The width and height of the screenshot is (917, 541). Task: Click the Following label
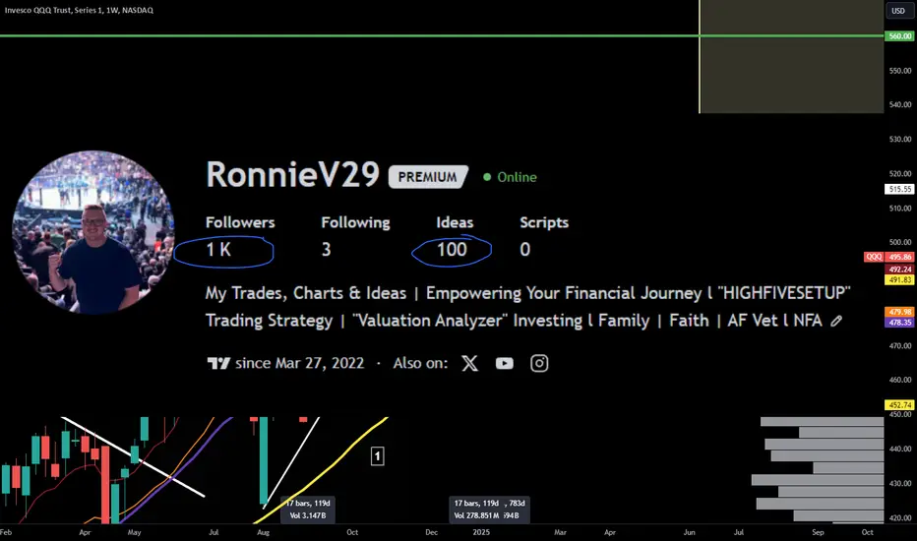[355, 222]
